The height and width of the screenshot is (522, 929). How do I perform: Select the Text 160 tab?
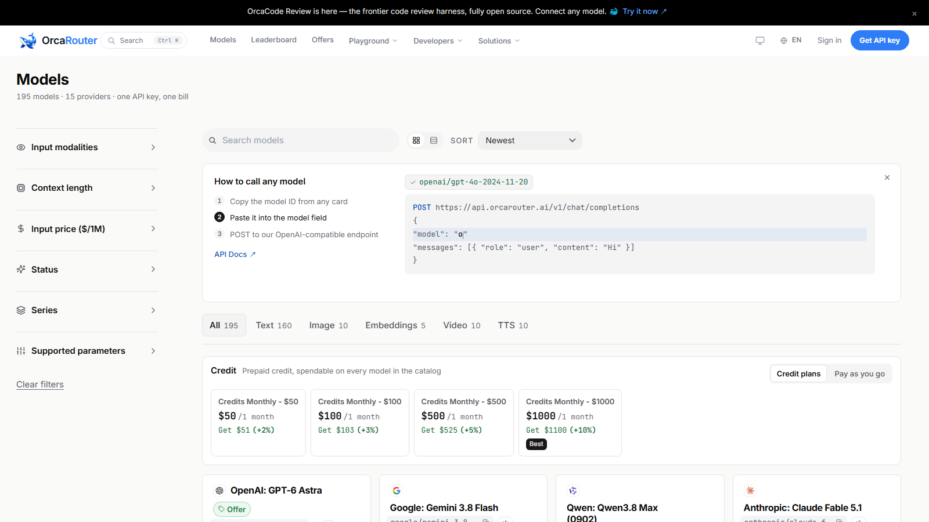pyautogui.click(x=274, y=325)
